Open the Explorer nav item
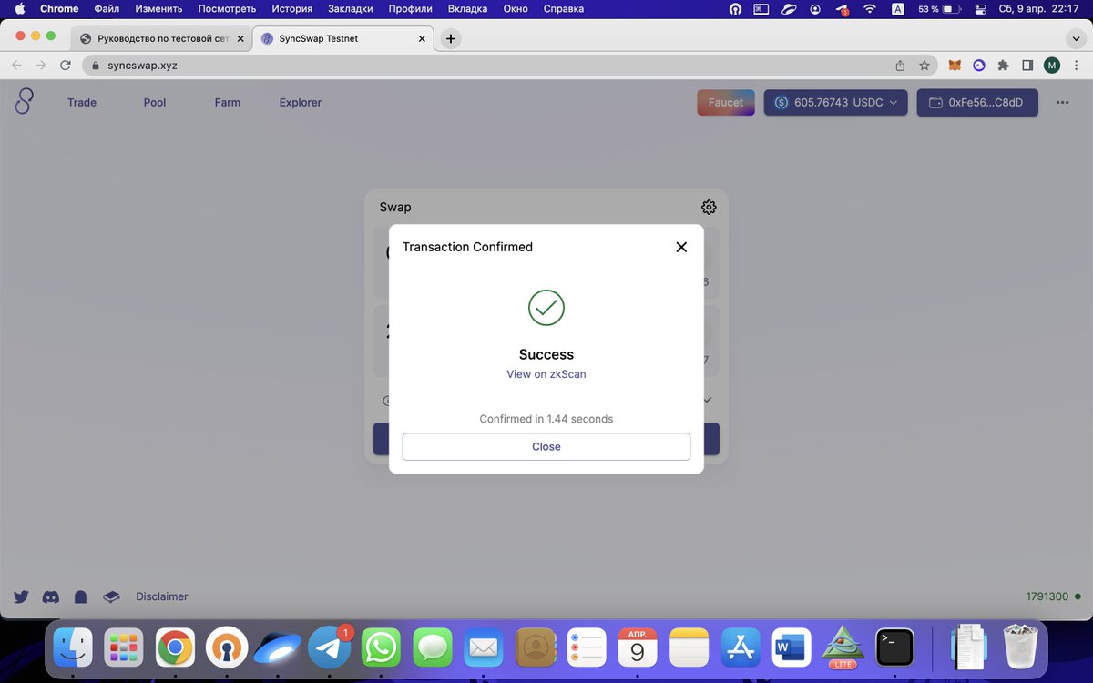Image resolution: width=1093 pixels, height=683 pixels. (x=301, y=102)
